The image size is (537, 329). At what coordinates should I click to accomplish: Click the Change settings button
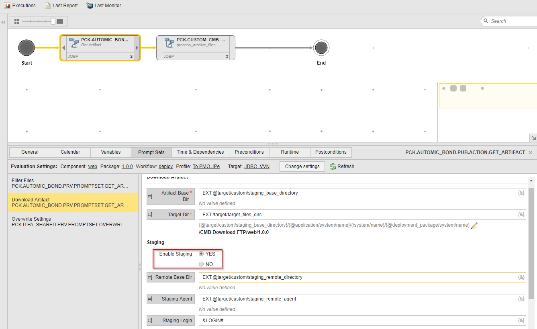(302, 166)
